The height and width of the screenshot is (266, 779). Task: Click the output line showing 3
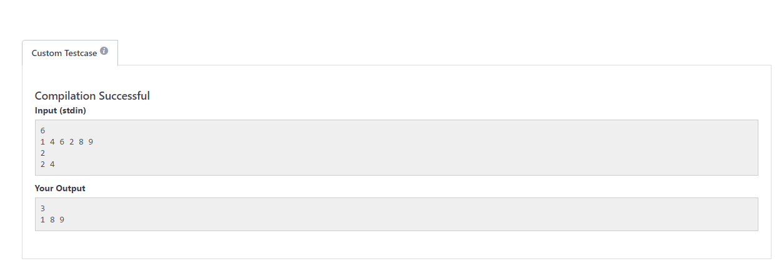tap(42, 209)
